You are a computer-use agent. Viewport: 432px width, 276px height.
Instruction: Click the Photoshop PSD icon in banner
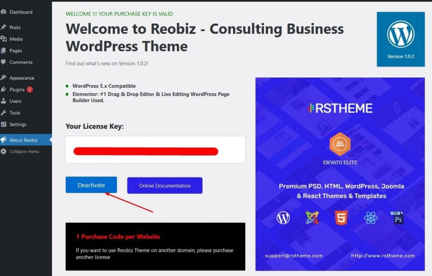point(397,218)
